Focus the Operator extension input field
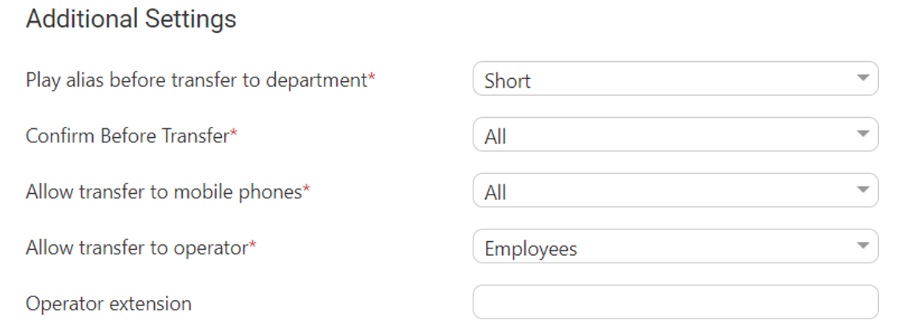Image resolution: width=907 pixels, height=334 pixels. pyautogui.click(x=675, y=302)
